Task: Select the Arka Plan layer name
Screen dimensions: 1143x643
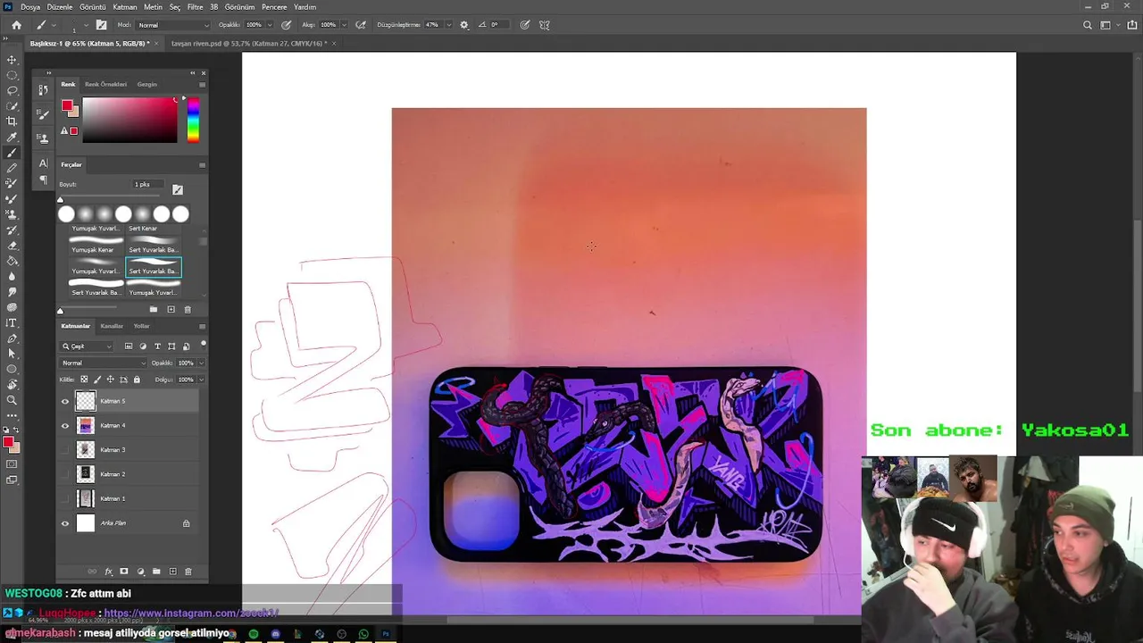Action: (x=113, y=523)
